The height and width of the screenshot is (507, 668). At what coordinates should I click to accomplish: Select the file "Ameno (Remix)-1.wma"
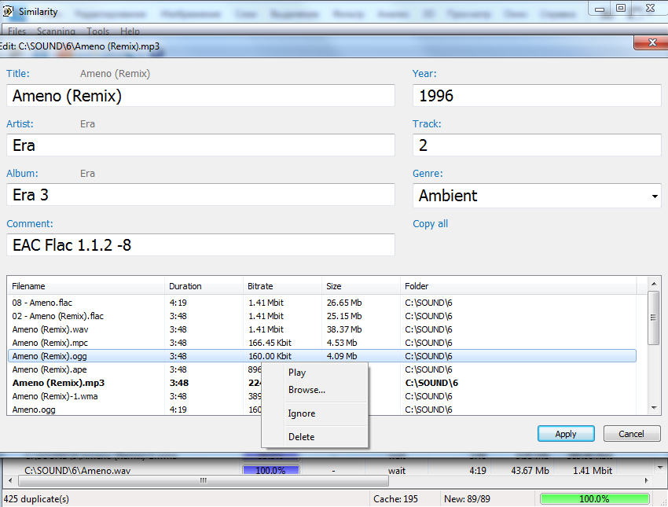(x=55, y=396)
